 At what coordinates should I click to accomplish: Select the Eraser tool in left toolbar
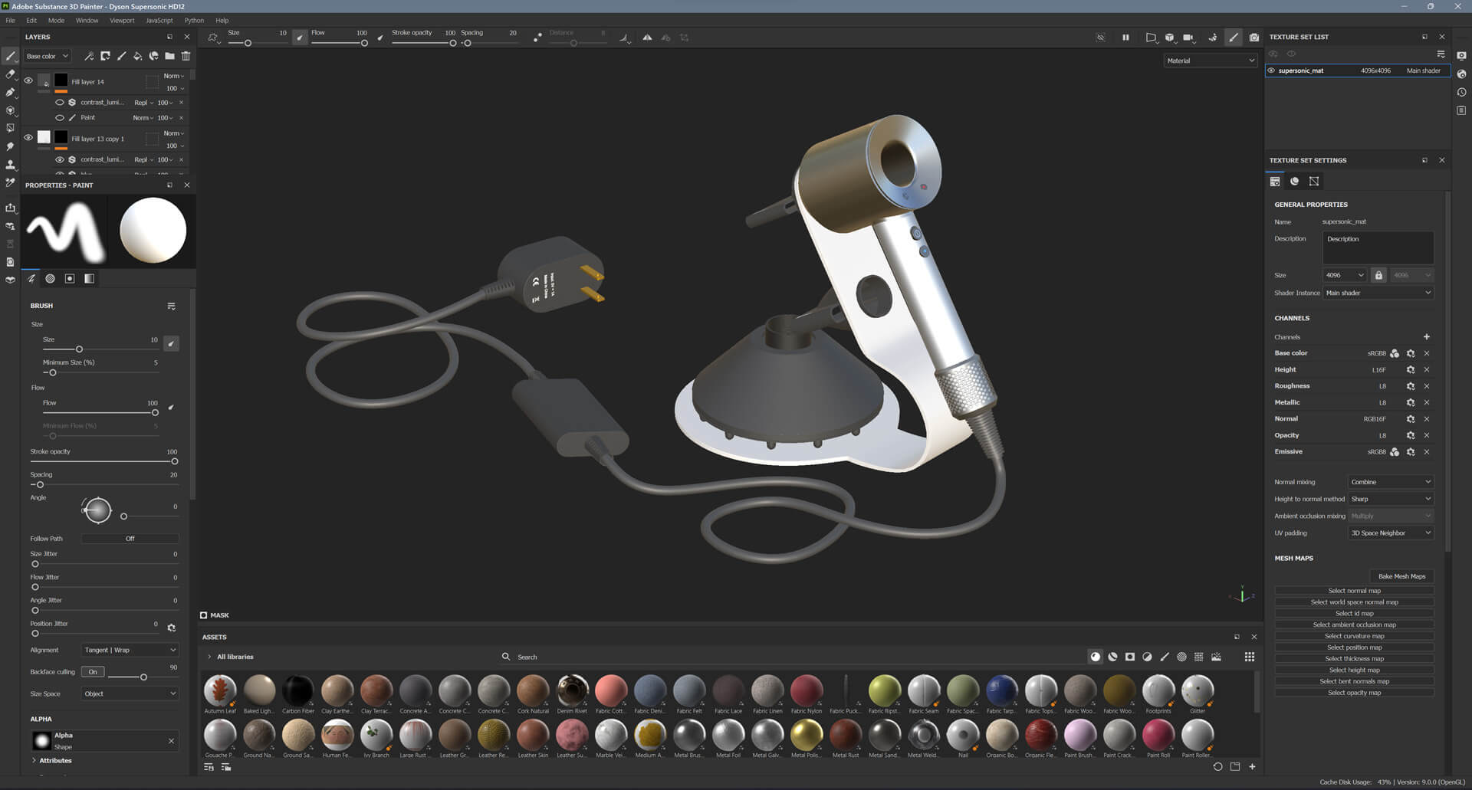10,74
